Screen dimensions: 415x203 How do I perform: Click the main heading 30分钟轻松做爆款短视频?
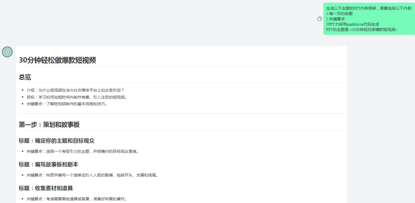[57, 60]
